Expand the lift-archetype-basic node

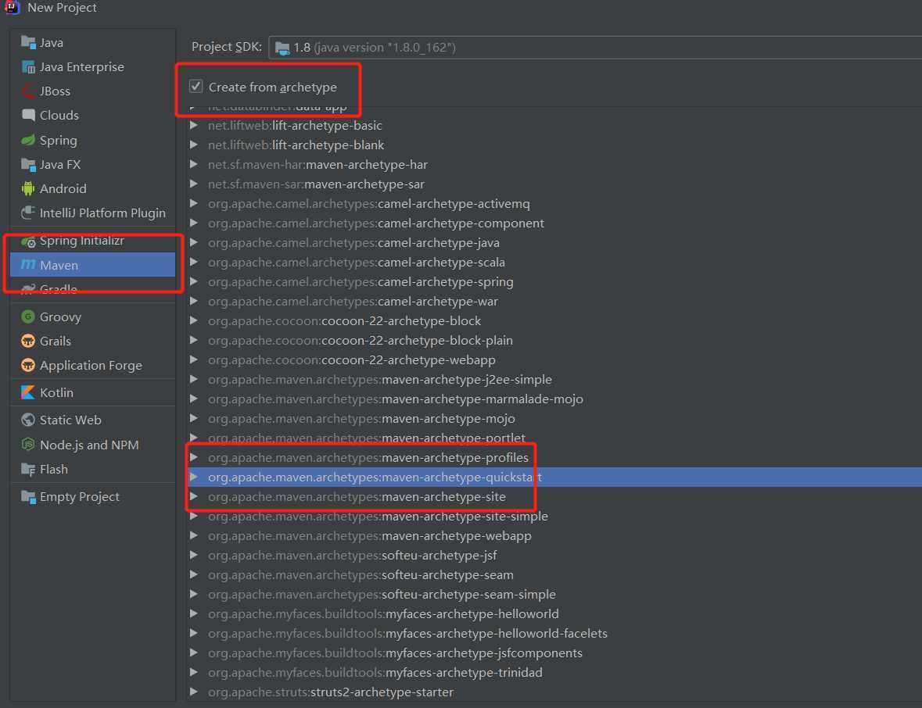(x=193, y=125)
